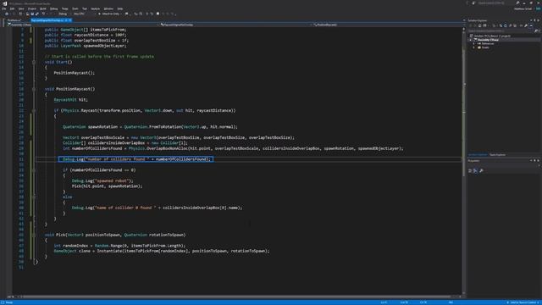Open the File menu
Viewport: 542px width, 305px height.
[x=3, y=8]
